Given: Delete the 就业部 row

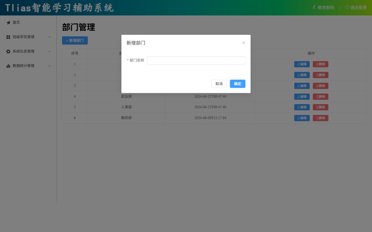Looking at the screenshot, I should 321,97.
